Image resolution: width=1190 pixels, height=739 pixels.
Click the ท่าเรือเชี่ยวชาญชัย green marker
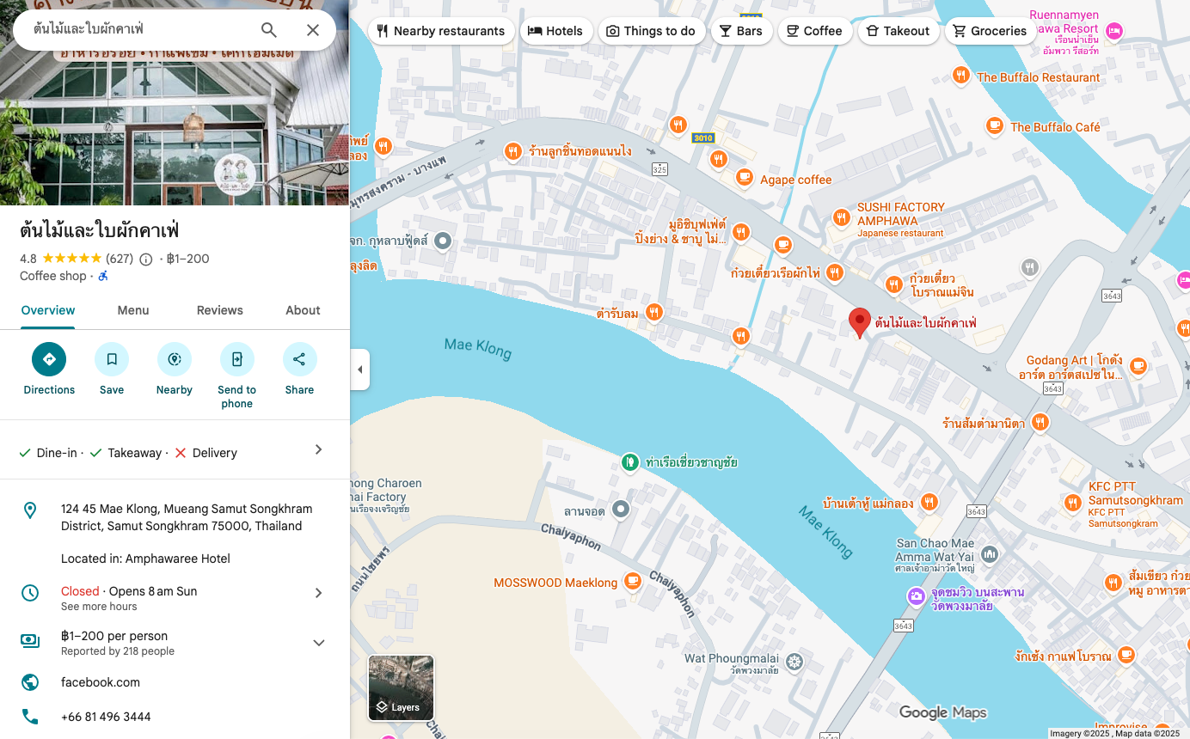point(630,462)
